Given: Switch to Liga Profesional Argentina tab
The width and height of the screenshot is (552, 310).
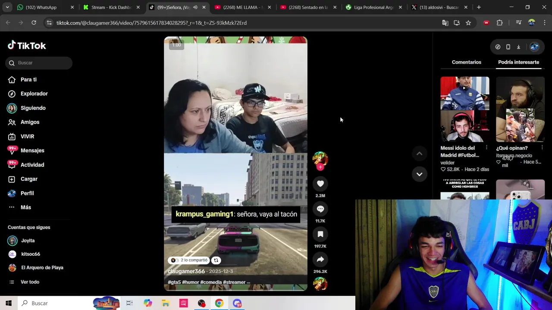Looking at the screenshot, I should click(x=374, y=7).
